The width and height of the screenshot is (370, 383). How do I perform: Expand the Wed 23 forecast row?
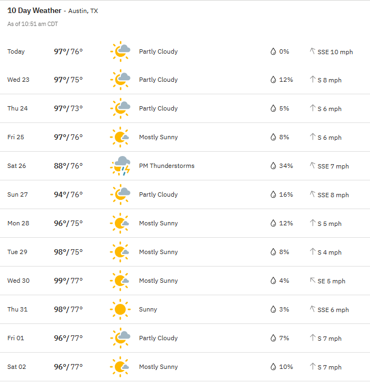pos(185,80)
